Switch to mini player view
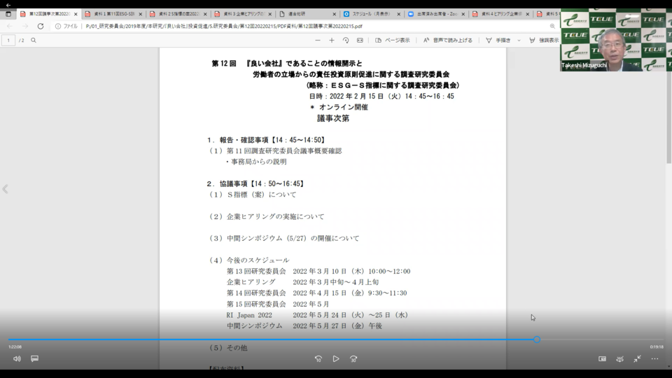 pos(602,358)
